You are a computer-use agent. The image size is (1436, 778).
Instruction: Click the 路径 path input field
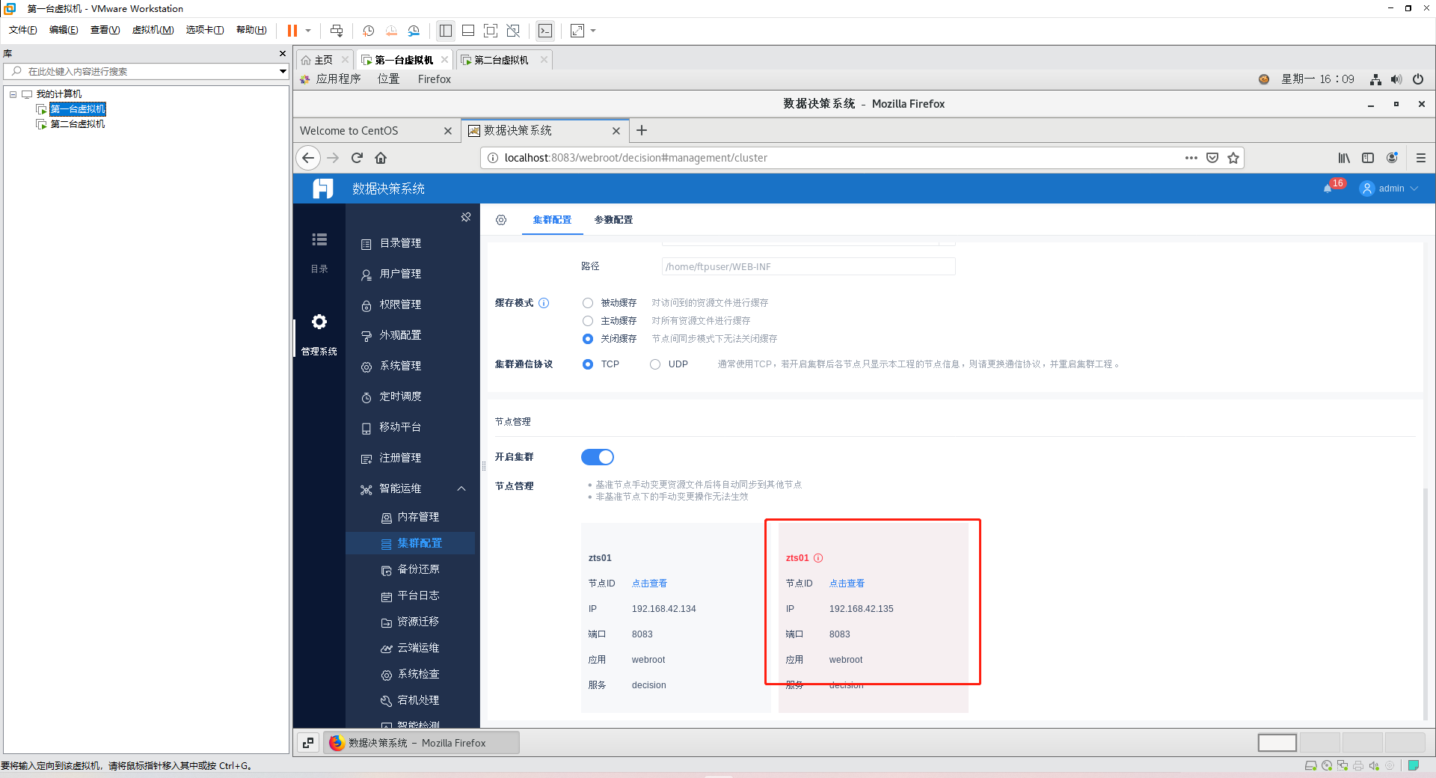coord(808,266)
